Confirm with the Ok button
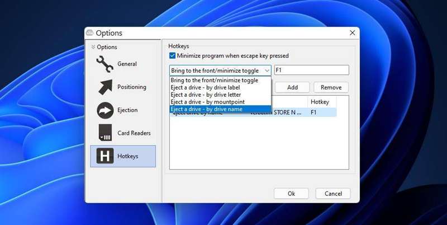447x225 pixels. coord(291,194)
